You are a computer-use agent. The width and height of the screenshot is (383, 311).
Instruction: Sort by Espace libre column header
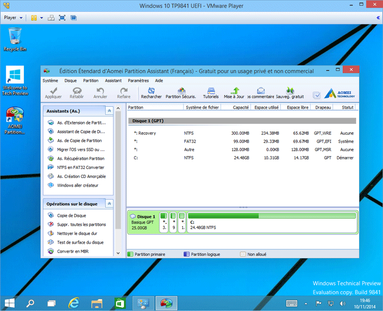click(x=296, y=107)
